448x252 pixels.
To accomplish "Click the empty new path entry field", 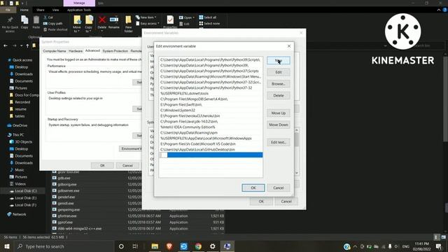I will coord(211,155).
